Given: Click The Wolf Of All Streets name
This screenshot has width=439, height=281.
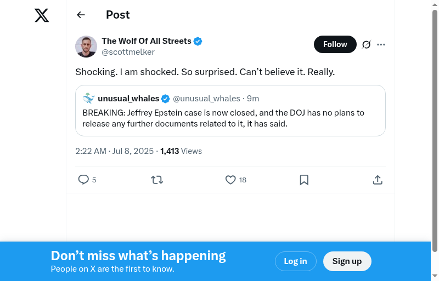Looking at the screenshot, I should [x=147, y=41].
